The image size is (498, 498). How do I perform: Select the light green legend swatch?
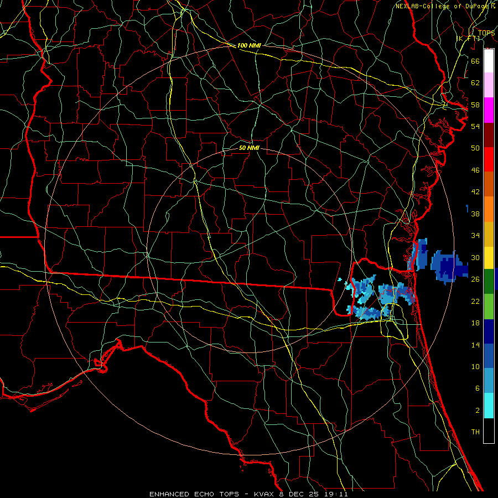click(x=489, y=307)
